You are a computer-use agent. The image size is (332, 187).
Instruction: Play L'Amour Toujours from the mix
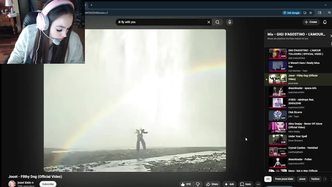point(298,54)
